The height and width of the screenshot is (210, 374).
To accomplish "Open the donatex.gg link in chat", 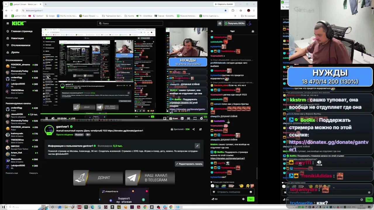I will tap(227, 158).
